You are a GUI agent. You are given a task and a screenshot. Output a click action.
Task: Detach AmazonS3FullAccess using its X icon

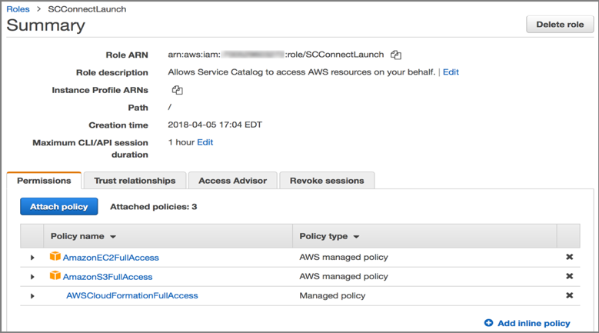(569, 276)
